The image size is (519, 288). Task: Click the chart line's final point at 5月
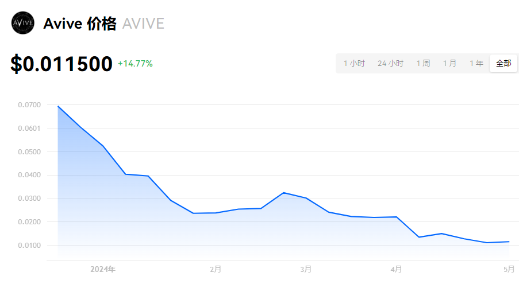509,242
